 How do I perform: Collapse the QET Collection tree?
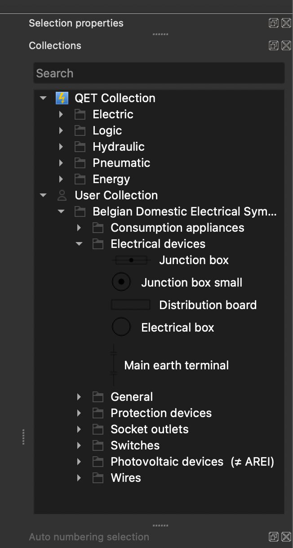[43, 98]
